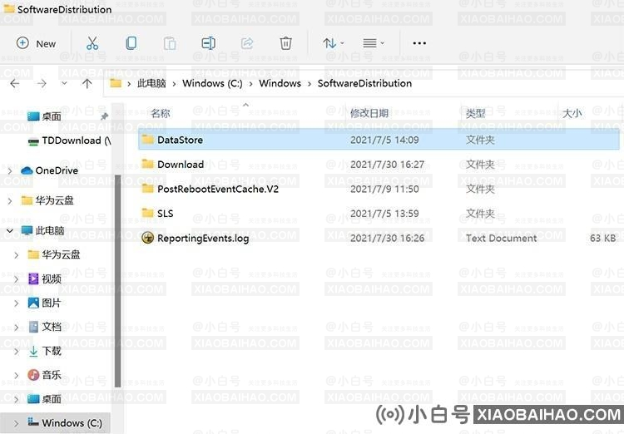
Task: Click the New button in the toolbar
Action: click(36, 43)
